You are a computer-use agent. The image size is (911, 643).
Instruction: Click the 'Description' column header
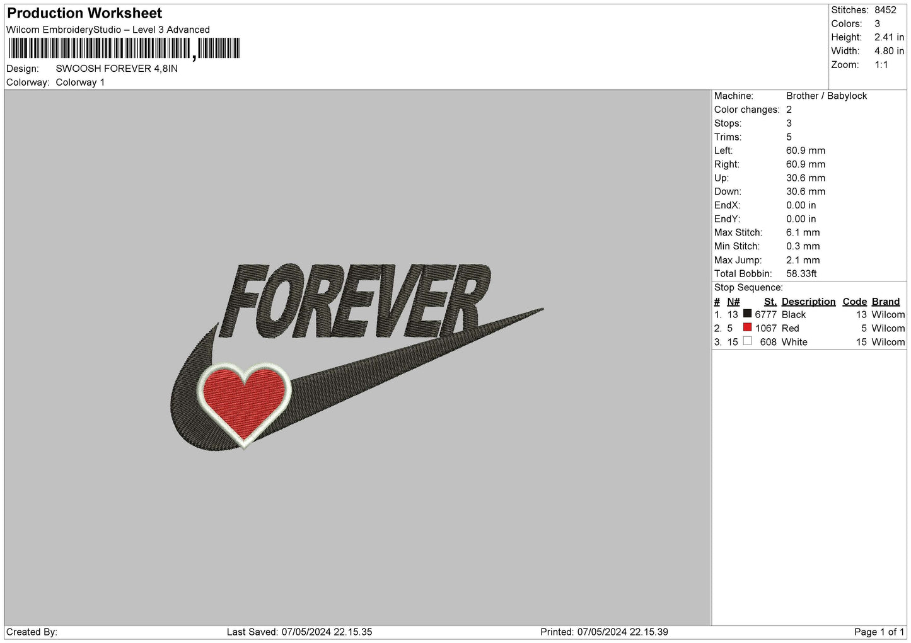point(809,302)
